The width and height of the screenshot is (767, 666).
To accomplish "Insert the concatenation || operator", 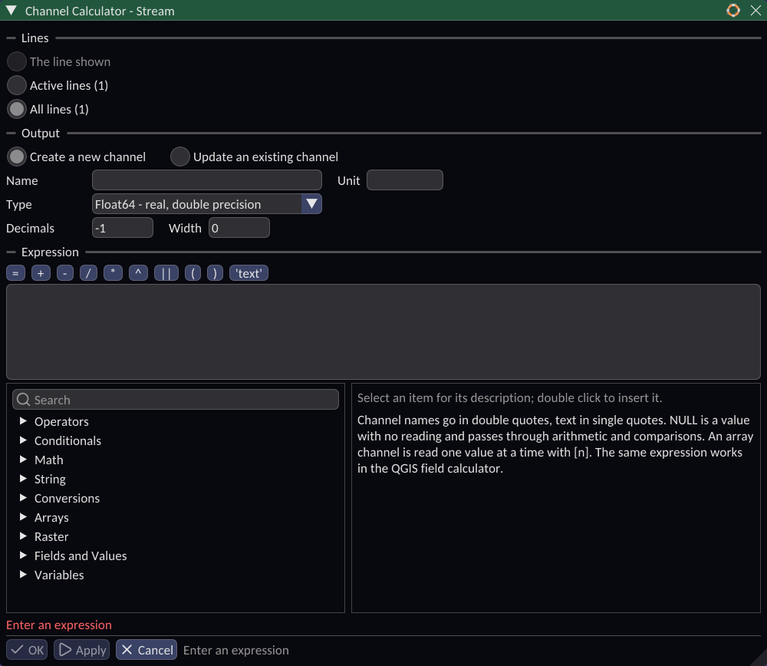I will click(x=166, y=273).
